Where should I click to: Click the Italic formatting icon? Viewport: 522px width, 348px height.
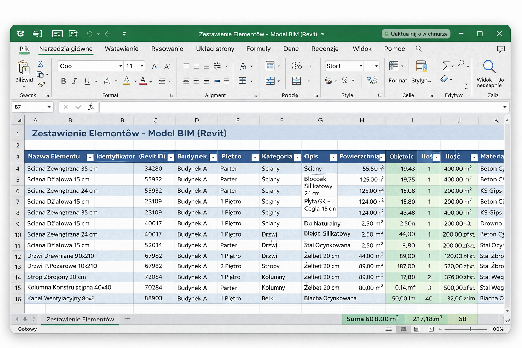(x=74, y=81)
